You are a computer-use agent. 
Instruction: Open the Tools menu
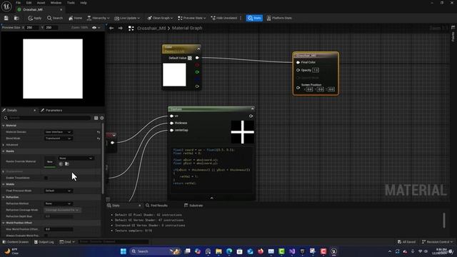71,3
